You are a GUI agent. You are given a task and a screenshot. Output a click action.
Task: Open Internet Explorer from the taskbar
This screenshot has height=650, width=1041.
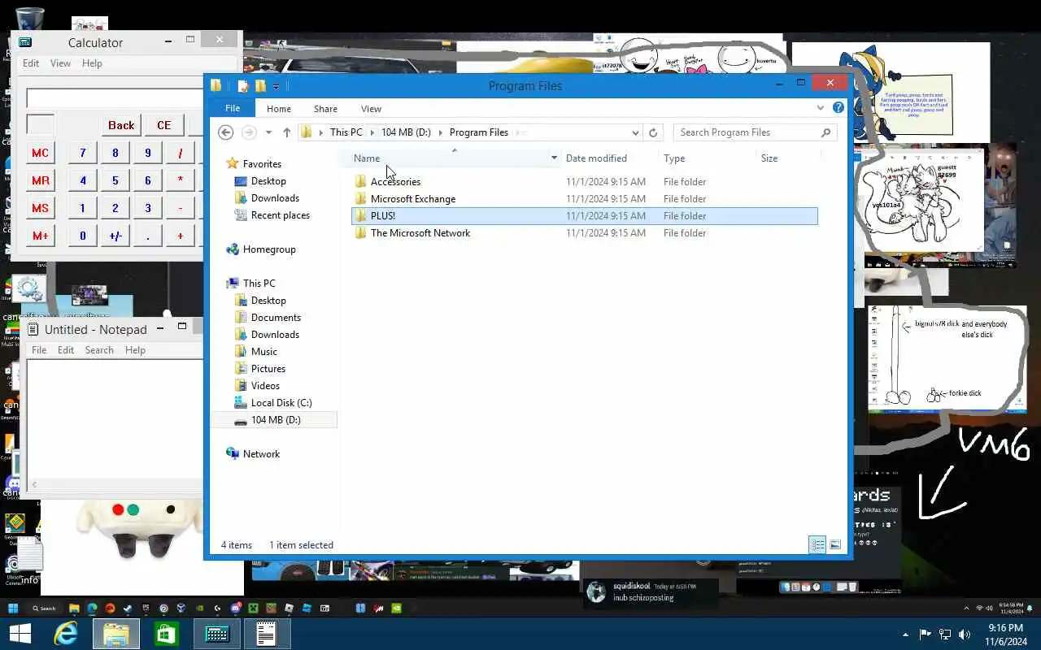(x=66, y=634)
